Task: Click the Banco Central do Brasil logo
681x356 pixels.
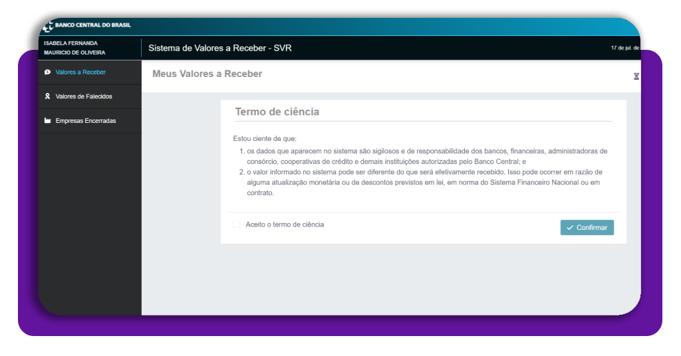Action: click(87, 26)
